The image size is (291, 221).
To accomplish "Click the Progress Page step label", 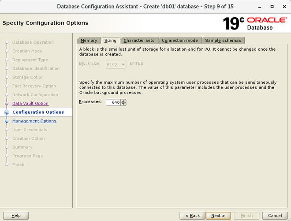I will click(28, 156).
